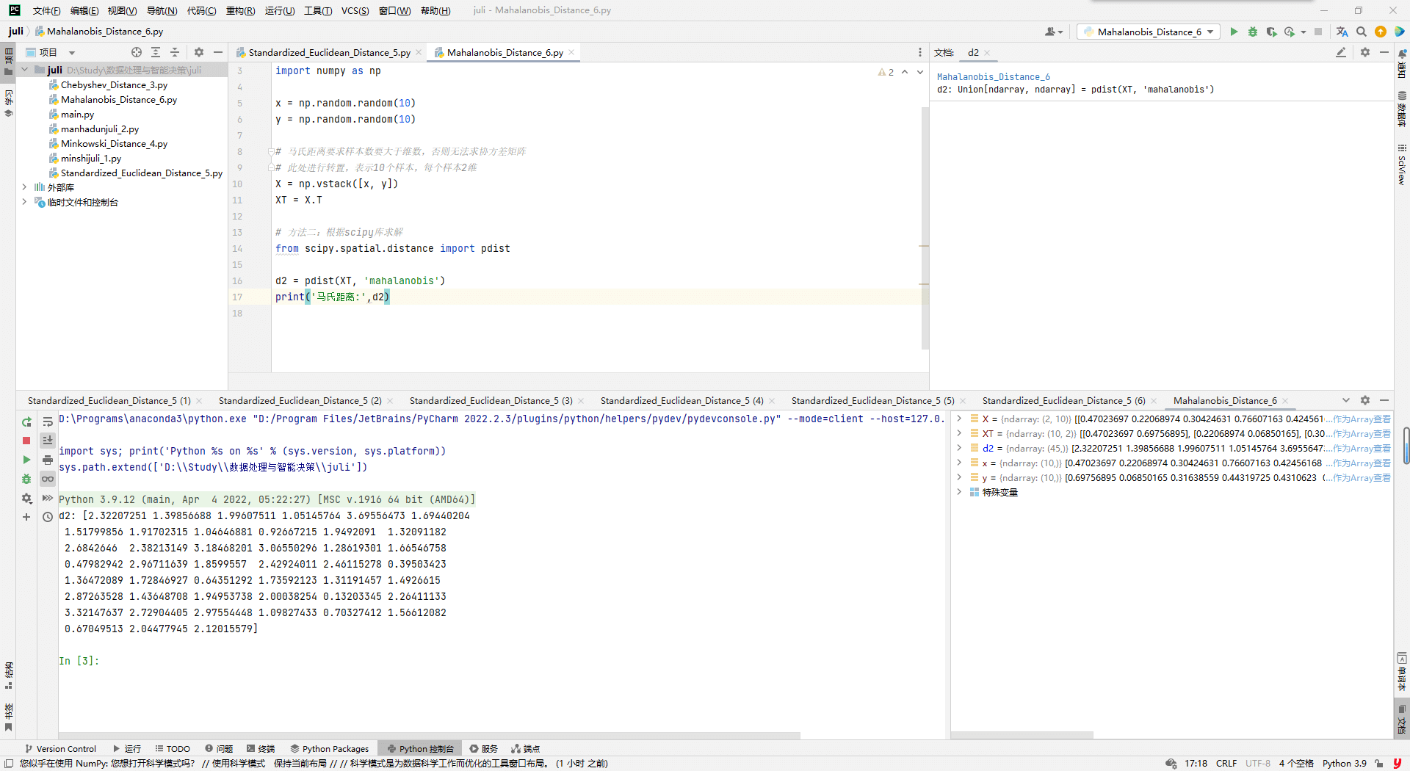Stop the Python console with red square
This screenshot has width=1410, height=771.
tap(26, 441)
